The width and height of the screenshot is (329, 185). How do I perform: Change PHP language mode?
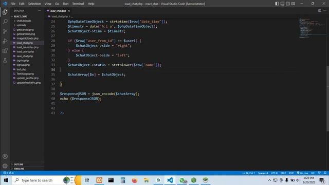[x=291, y=173]
